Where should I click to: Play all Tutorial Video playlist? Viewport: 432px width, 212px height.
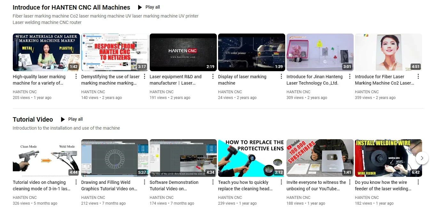(72, 119)
